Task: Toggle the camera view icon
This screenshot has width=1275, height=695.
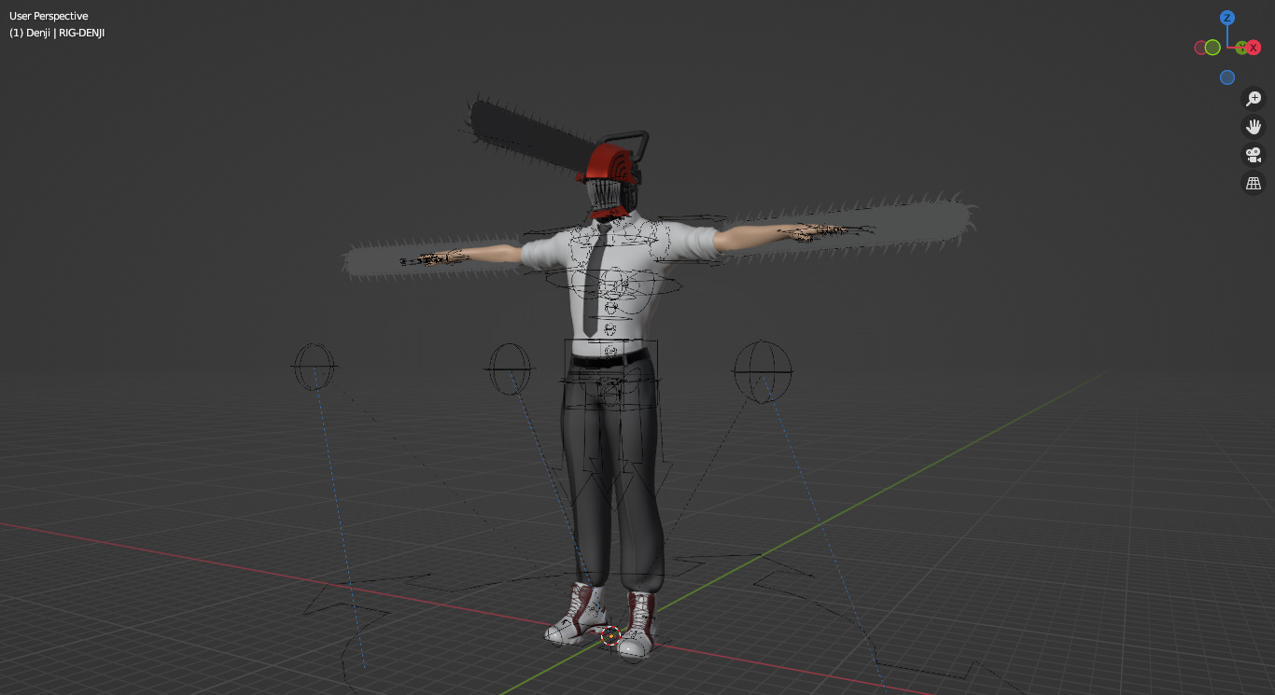Action: click(1254, 155)
